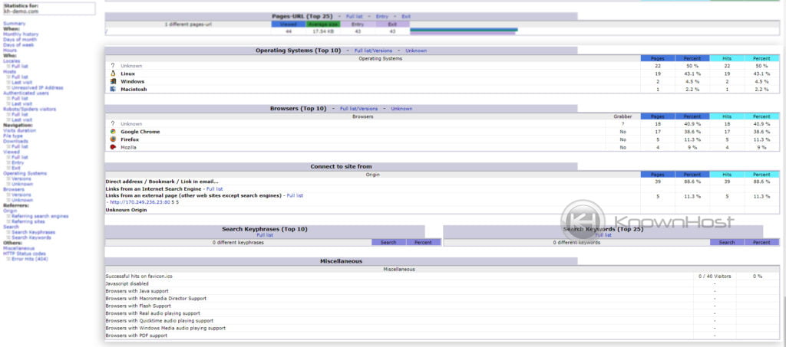The width and height of the screenshot is (786, 347).
Task: Click the '17.54 KB' average size value
Action: 323,31
